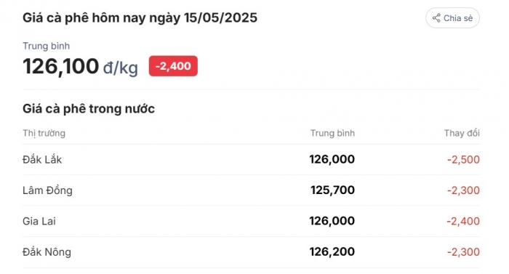
Task: Click the Trung bình column header
Action: point(332,133)
